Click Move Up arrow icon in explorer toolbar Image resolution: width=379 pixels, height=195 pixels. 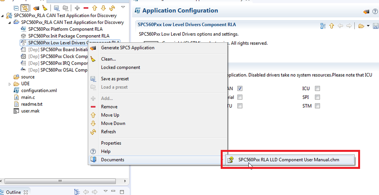point(94,8)
